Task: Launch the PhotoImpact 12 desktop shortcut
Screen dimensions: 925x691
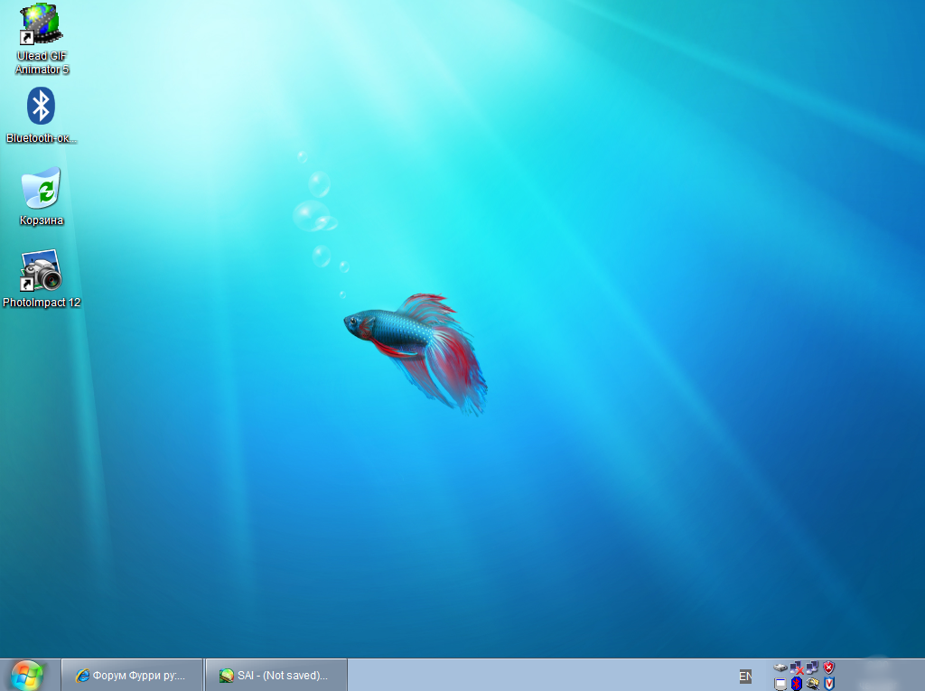Action: [42, 271]
